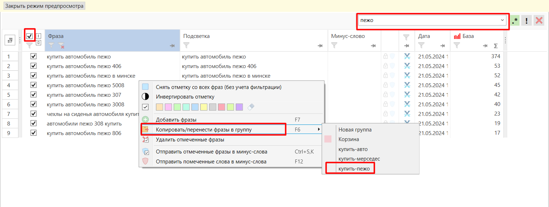
Task: Select 'Новая группа' in submenu
Action: (x=370, y=130)
